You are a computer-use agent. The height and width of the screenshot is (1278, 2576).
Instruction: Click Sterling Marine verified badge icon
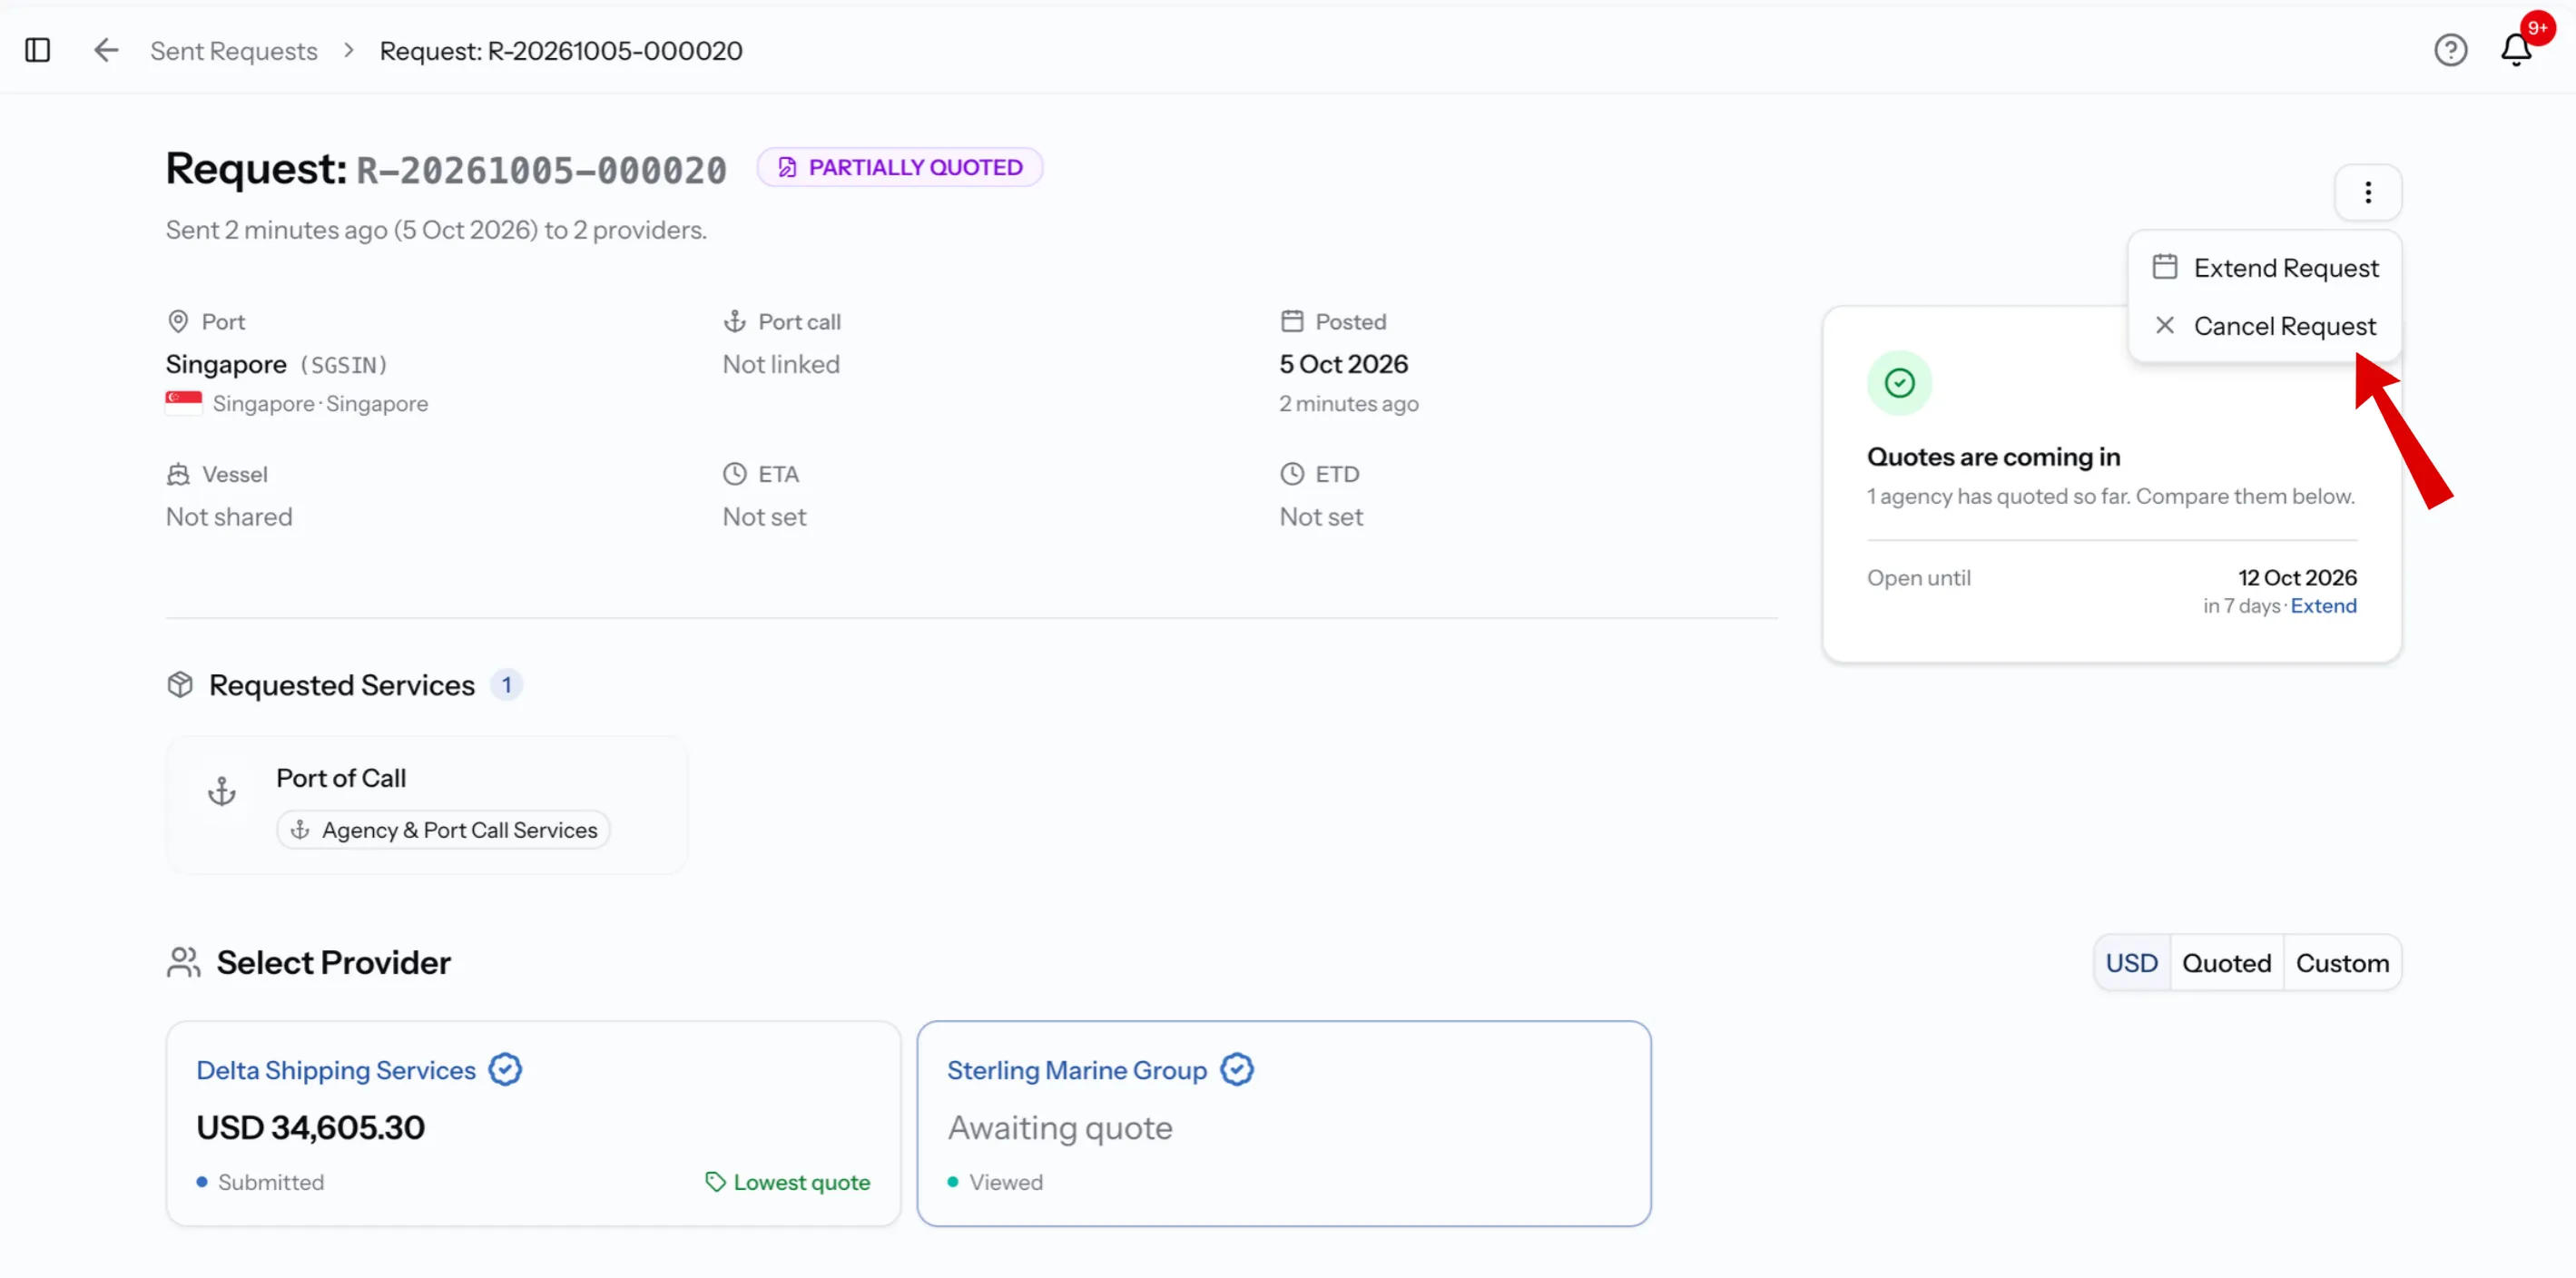pyautogui.click(x=1237, y=1069)
